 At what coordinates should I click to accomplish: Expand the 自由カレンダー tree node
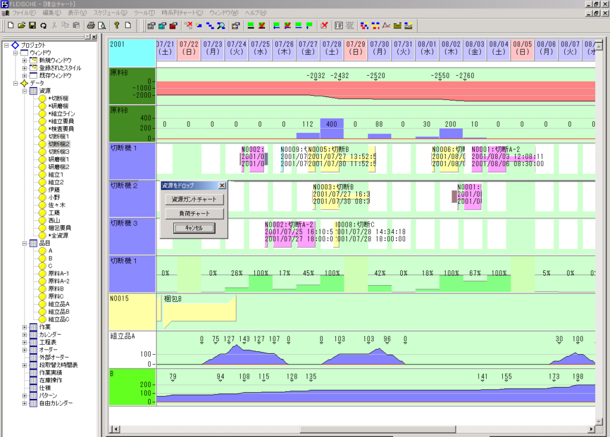(24, 403)
